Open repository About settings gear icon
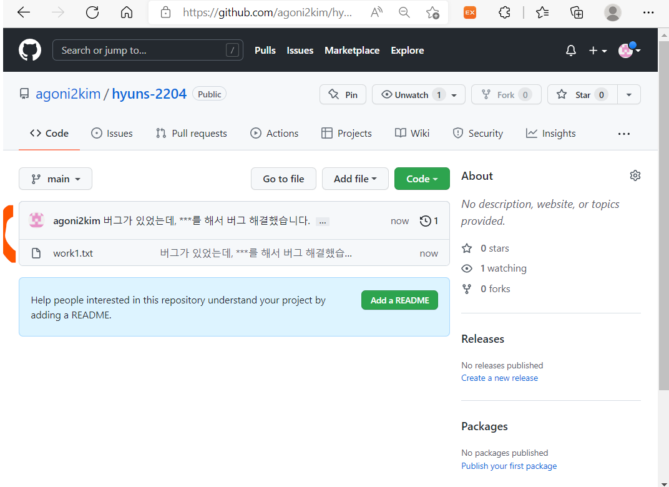The height and width of the screenshot is (487, 669). point(635,175)
